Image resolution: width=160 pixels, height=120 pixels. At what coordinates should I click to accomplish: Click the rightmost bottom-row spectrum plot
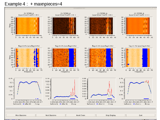(x=139, y=88)
